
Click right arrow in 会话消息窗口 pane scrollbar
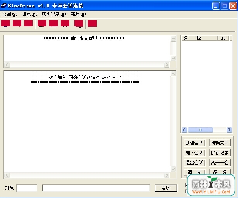[x=167, y=65]
